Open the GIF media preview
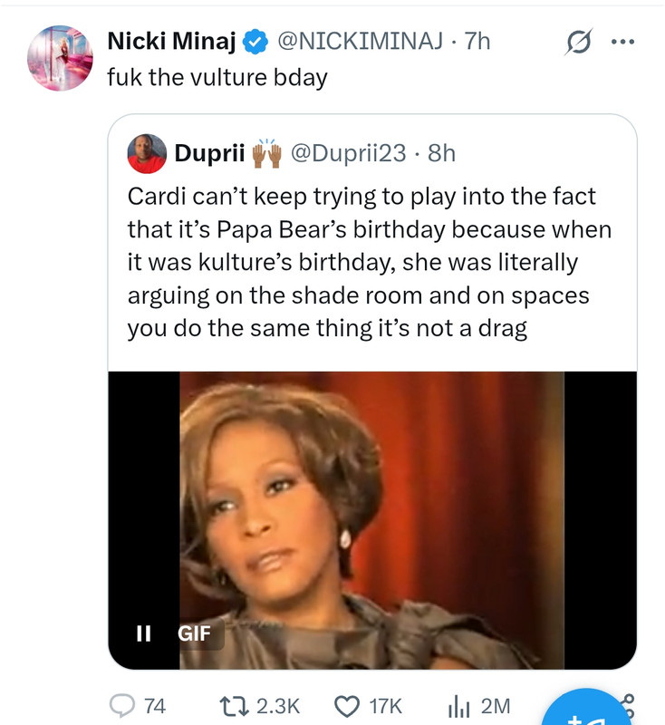Viewport: 665px width, 725px height. (x=371, y=517)
